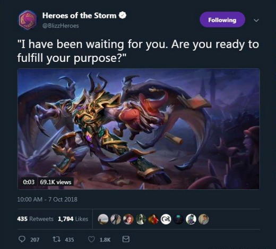Click the retweet arrows icon
Screen dimensions: 276x249
coord(57,239)
